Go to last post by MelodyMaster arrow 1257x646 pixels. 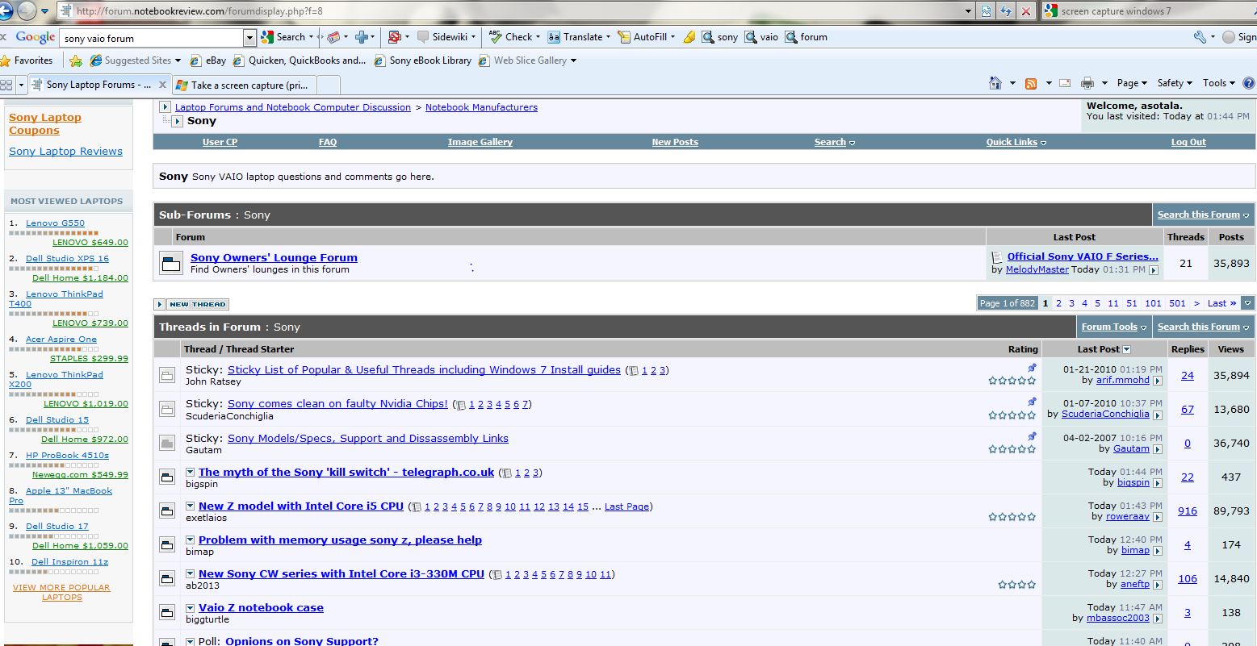coord(1154,270)
